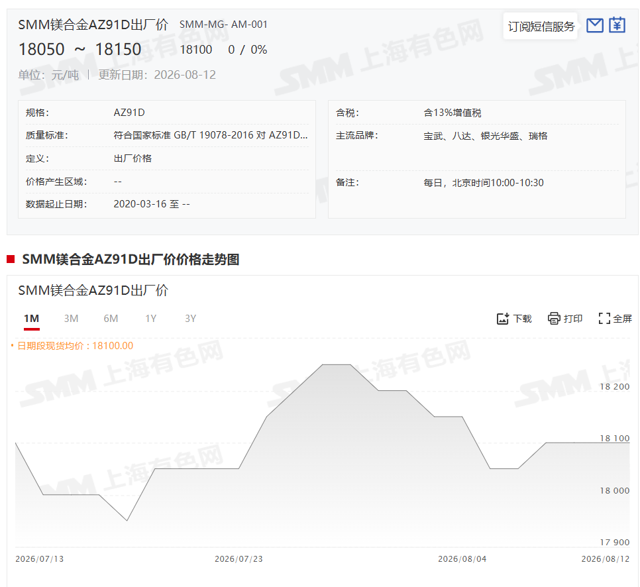Image resolution: width=640 pixels, height=587 pixels.
Task: Click the 下载 label
Action: point(522,319)
